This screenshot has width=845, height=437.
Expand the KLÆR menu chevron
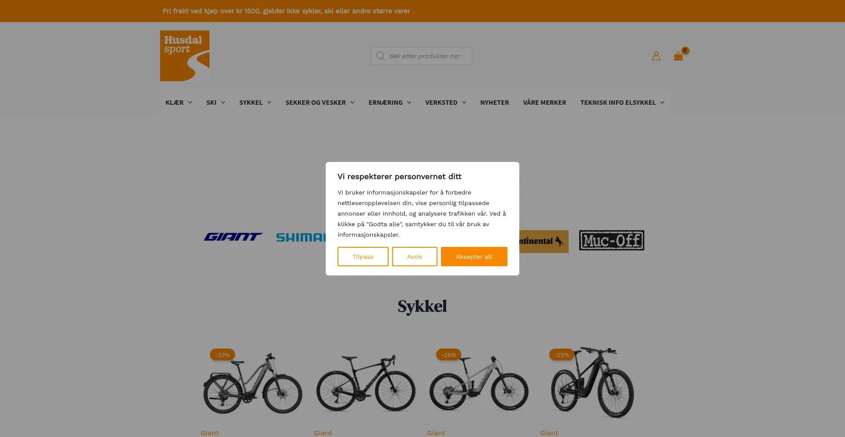tap(190, 103)
